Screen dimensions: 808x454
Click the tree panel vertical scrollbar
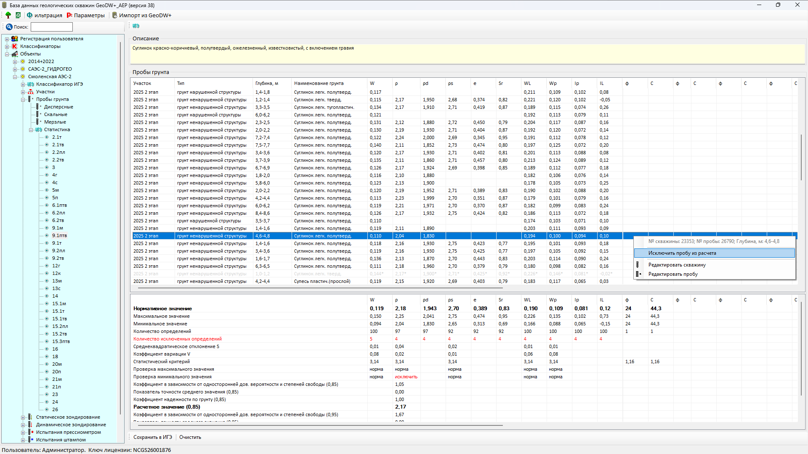(121, 227)
